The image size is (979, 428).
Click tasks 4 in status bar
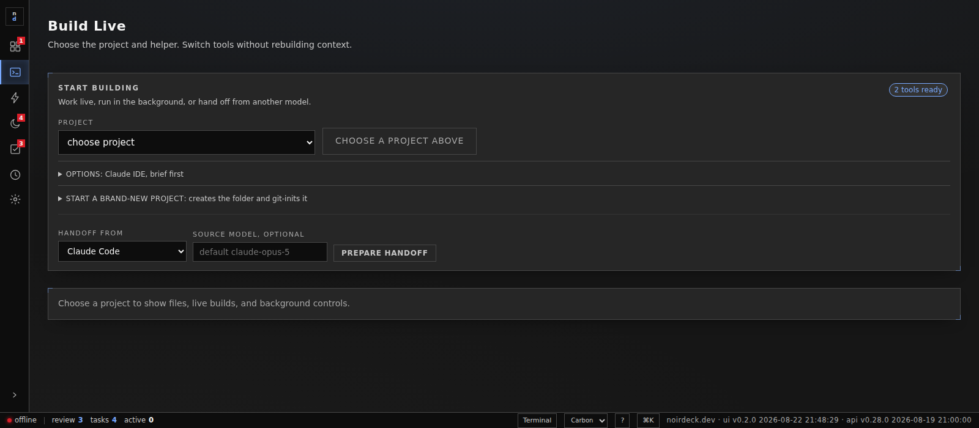click(103, 420)
